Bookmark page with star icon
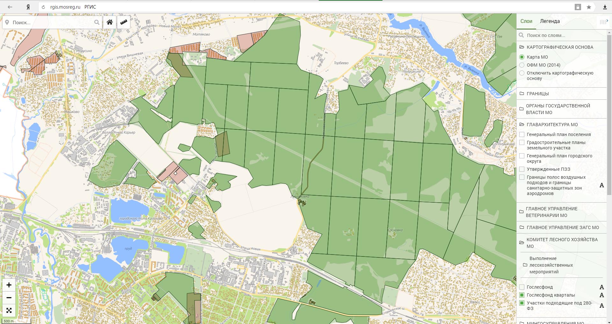 point(589,7)
